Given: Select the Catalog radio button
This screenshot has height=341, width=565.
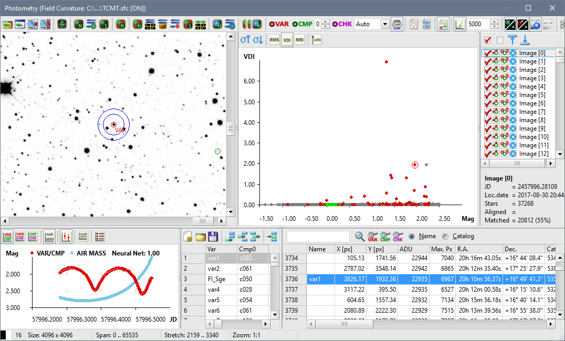Looking at the screenshot, I should pos(446,237).
